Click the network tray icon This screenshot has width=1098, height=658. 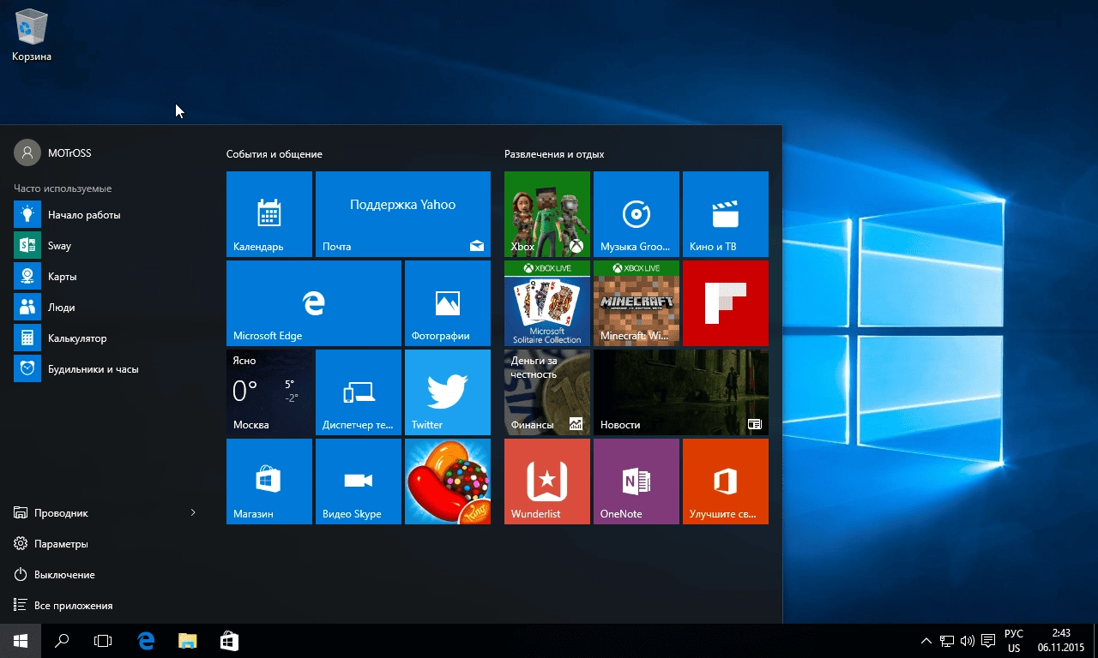[947, 641]
